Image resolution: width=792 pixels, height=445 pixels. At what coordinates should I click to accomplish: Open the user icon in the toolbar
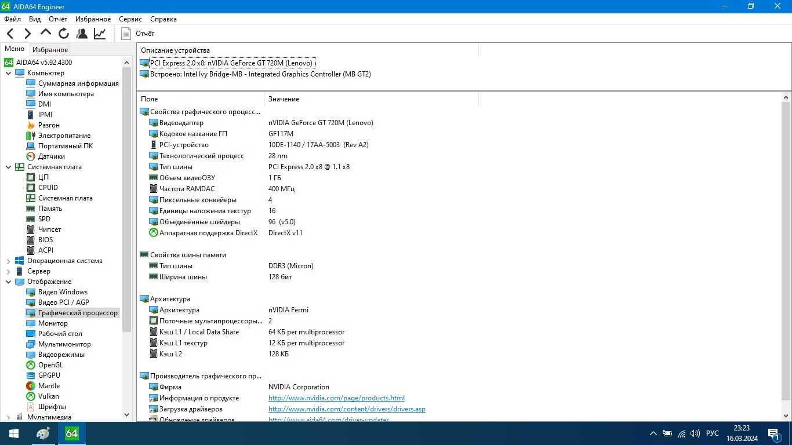pyautogui.click(x=82, y=34)
